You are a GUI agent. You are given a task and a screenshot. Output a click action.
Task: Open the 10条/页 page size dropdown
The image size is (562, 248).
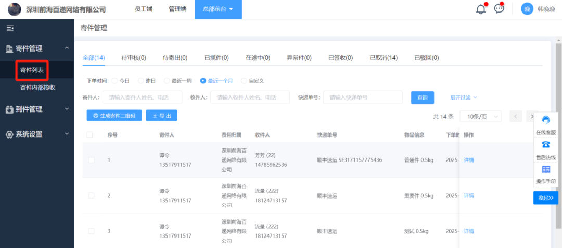click(481, 116)
